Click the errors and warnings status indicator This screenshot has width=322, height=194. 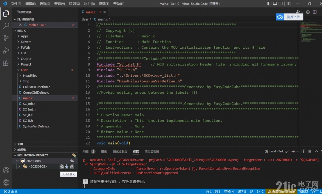coord(10,192)
